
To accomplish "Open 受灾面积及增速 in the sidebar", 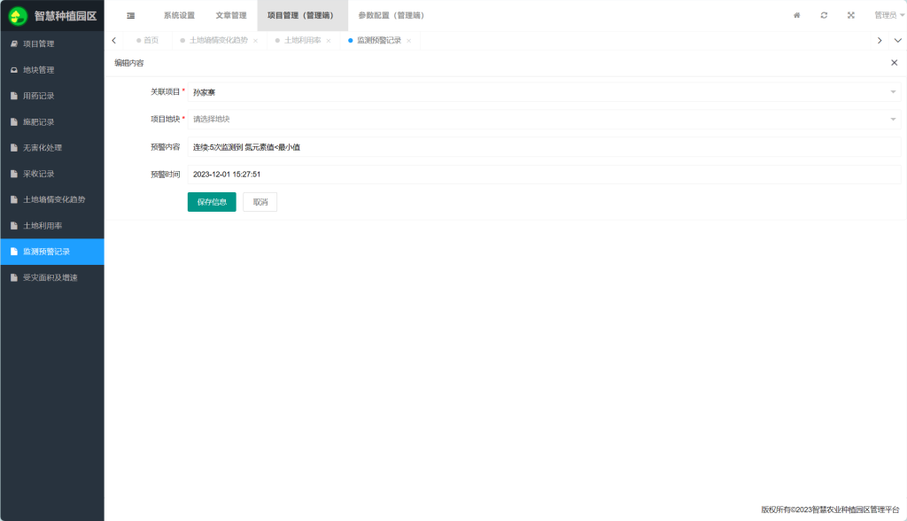I will (x=50, y=277).
